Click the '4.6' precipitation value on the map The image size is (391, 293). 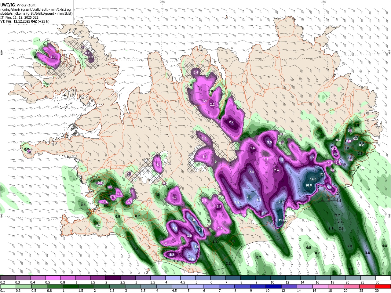point(281,159)
